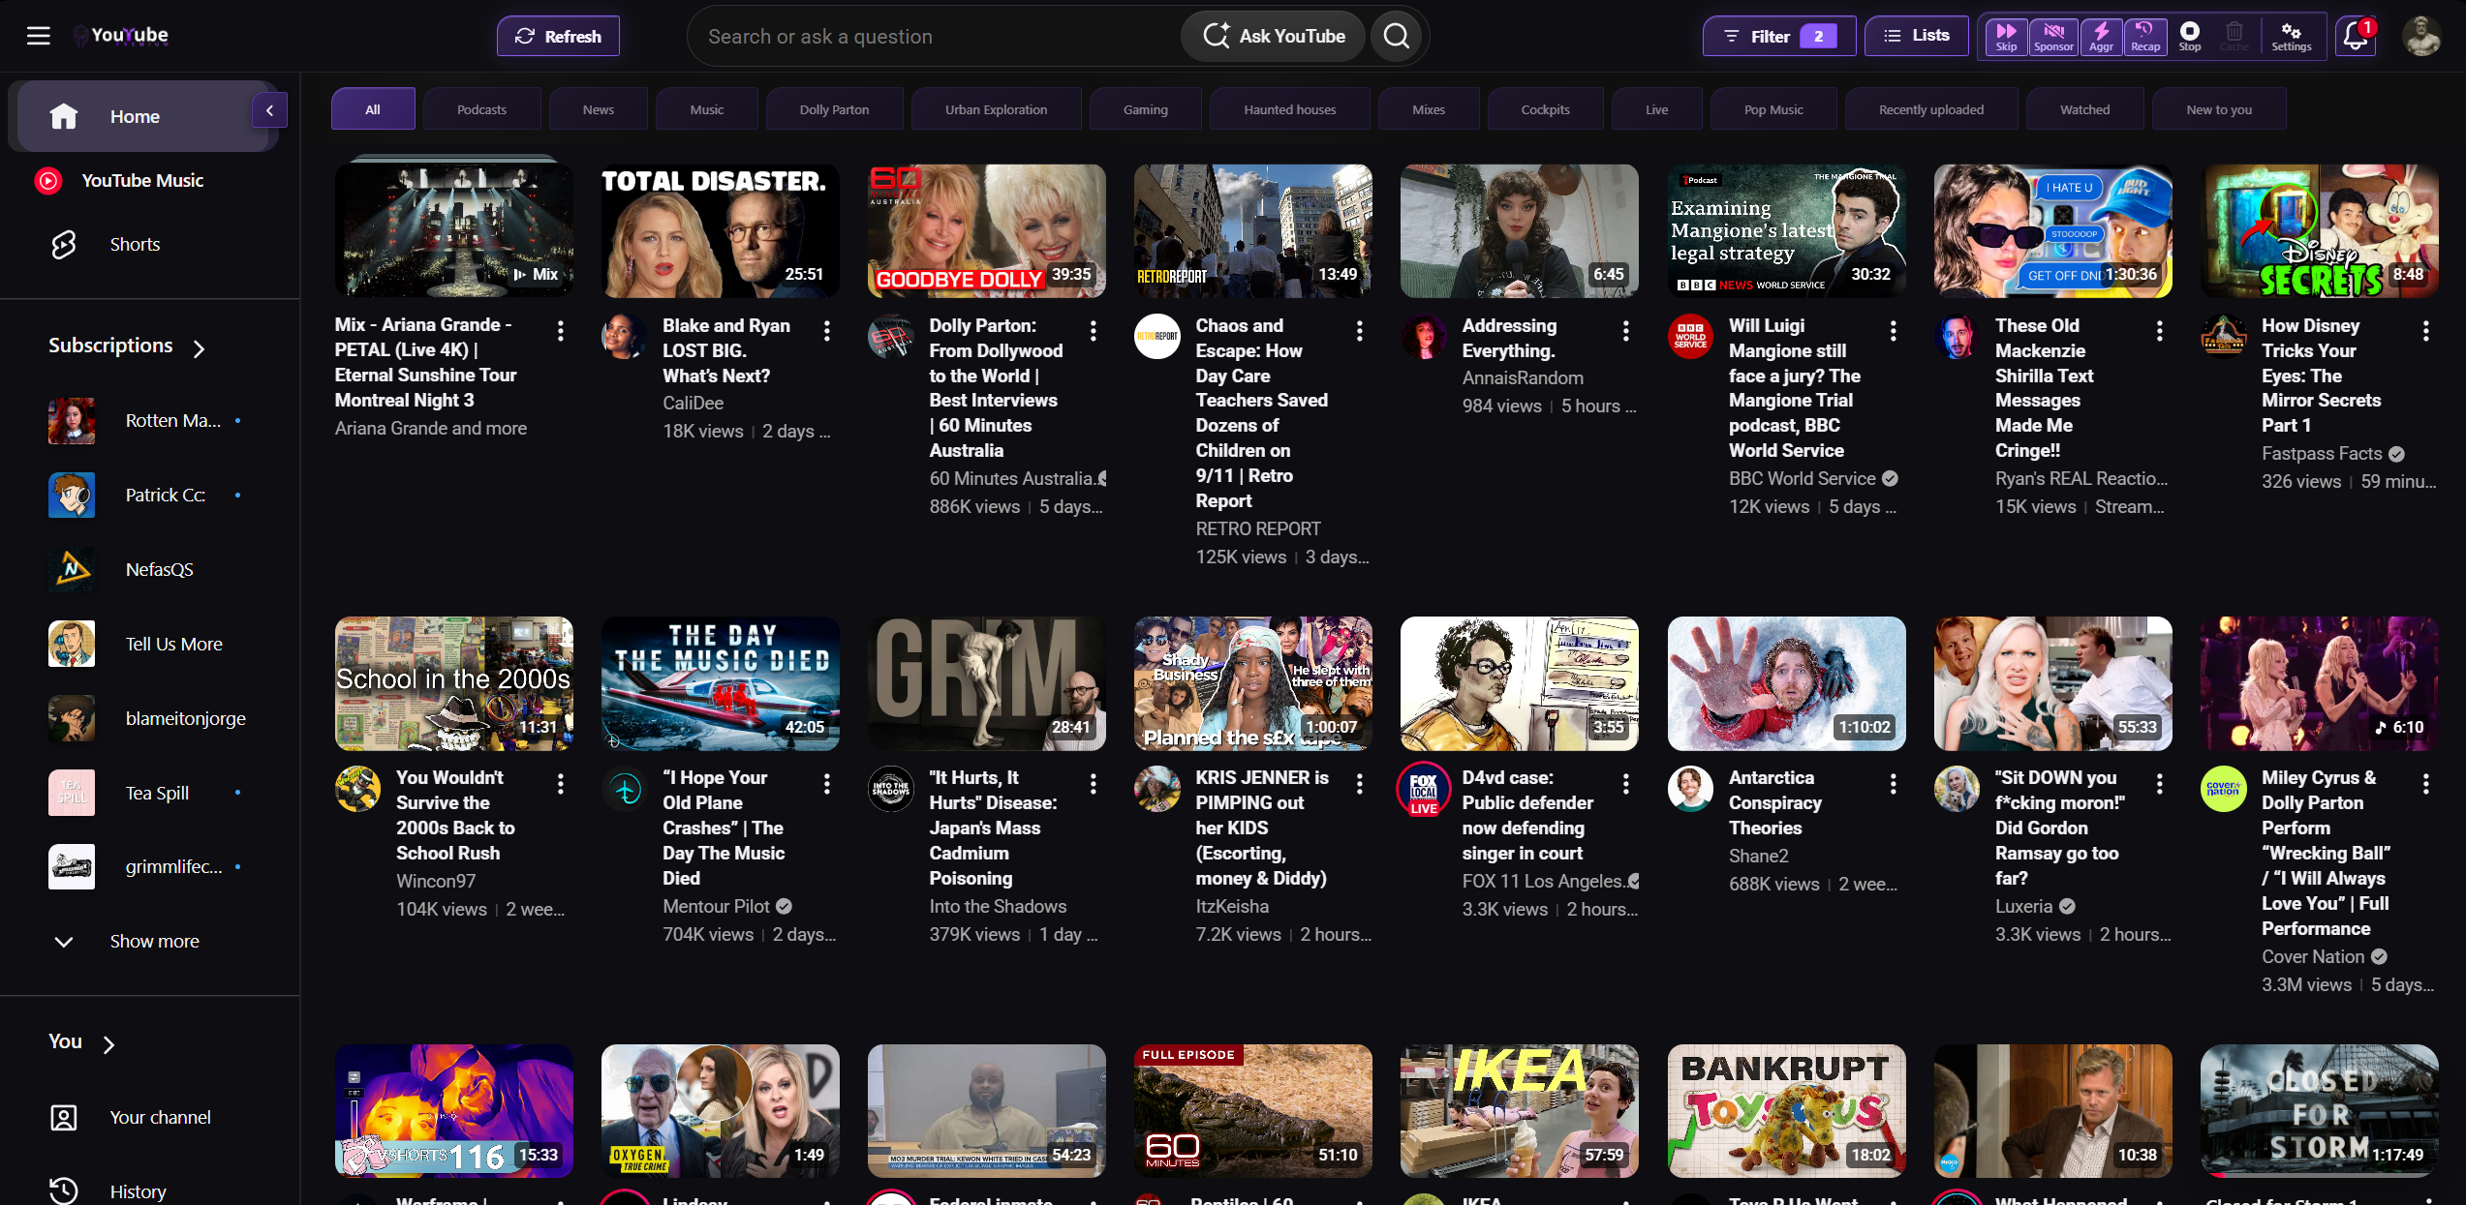Select the News chip
Viewport: 2466px width, 1205px height.
coord(598,109)
